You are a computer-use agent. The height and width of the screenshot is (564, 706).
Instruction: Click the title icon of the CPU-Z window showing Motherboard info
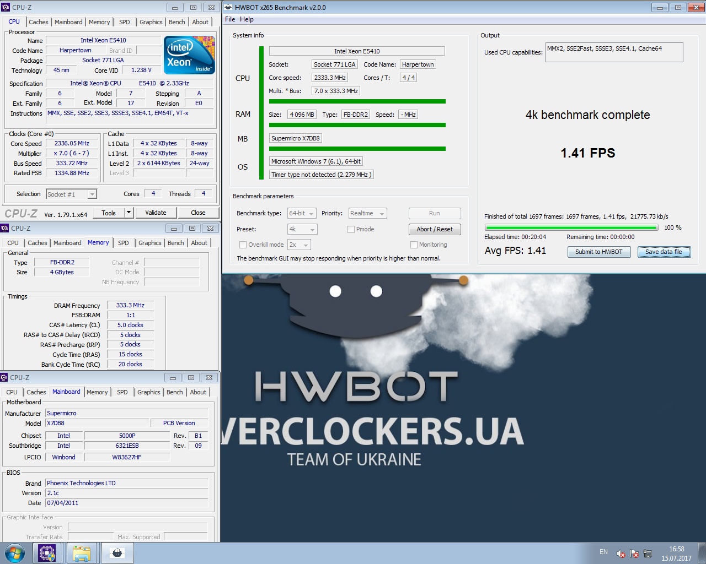(4, 377)
